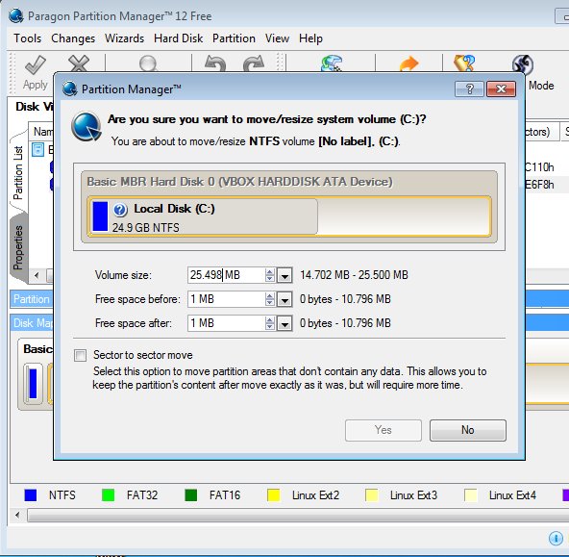This screenshot has height=557, width=569.
Task: Click the light green FAT32 legend swatch
Action: pos(109,495)
